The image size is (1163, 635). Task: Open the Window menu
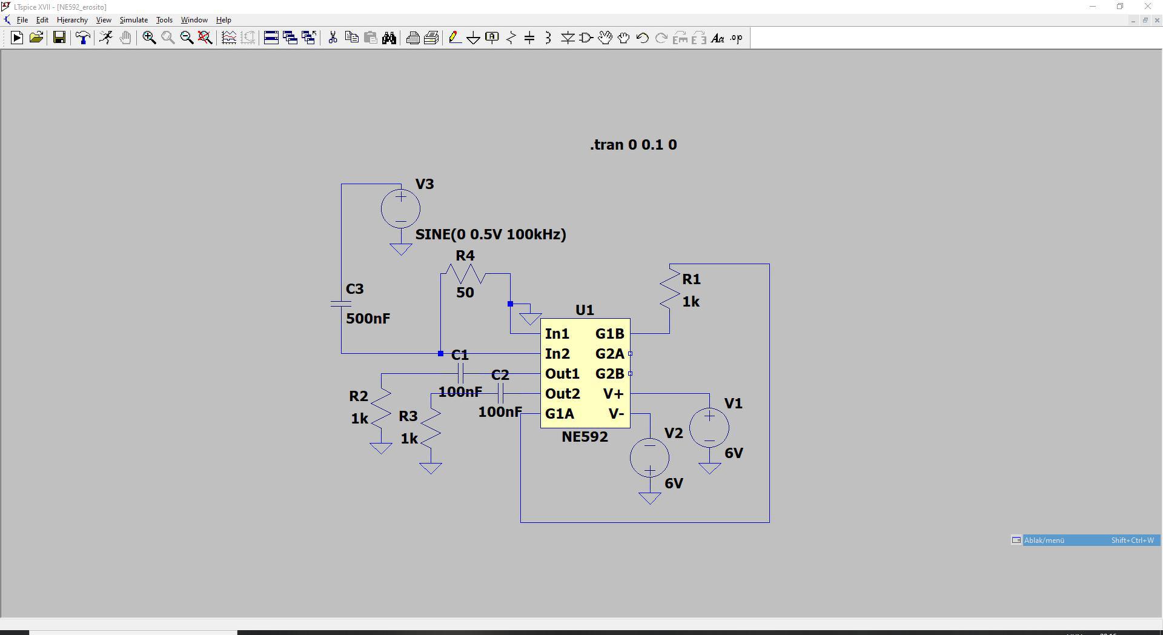(x=194, y=20)
